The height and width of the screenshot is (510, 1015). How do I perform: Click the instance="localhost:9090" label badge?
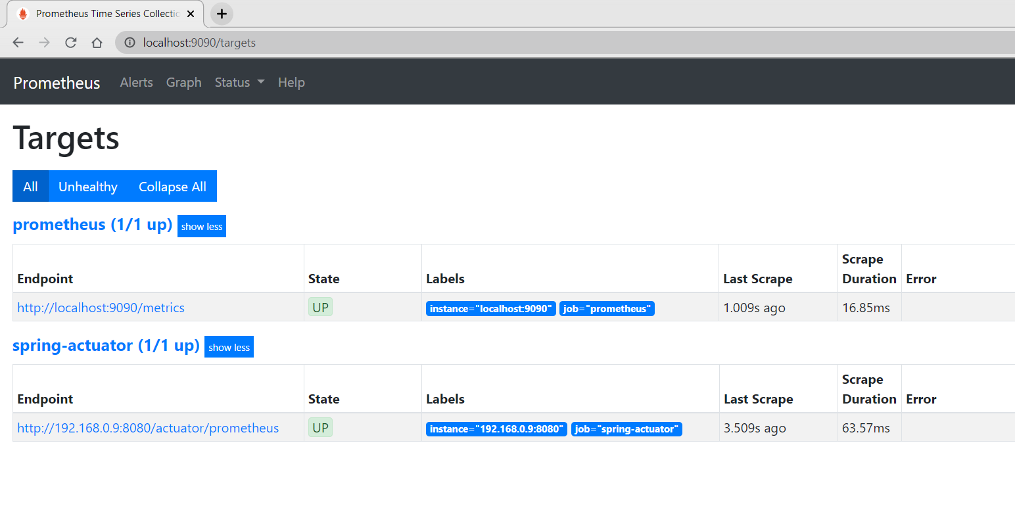(491, 308)
